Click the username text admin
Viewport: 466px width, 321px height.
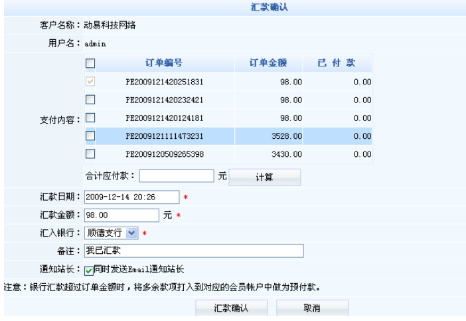coord(95,44)
